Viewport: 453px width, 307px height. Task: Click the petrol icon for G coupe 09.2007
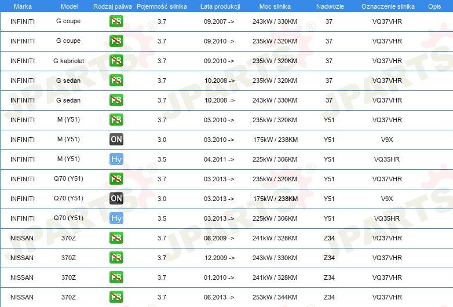coord(116,21)
